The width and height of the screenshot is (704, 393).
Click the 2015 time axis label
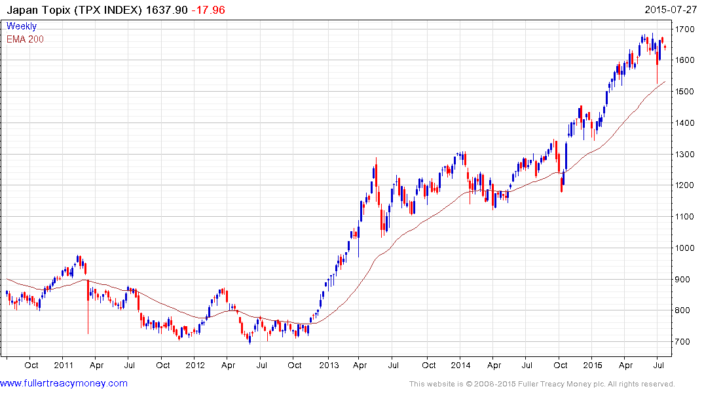click(593, 365)
